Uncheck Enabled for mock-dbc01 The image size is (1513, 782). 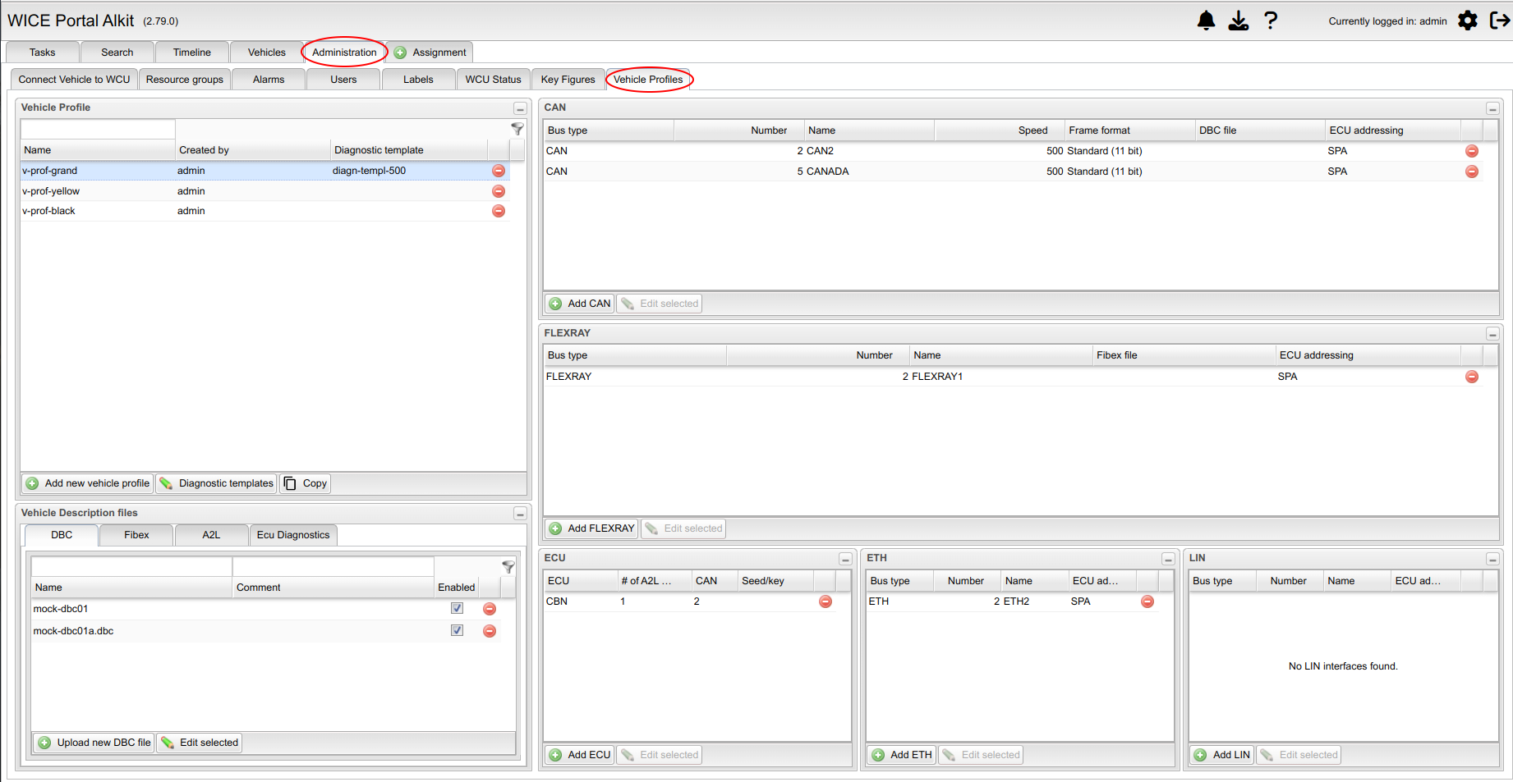click(458, 609)
